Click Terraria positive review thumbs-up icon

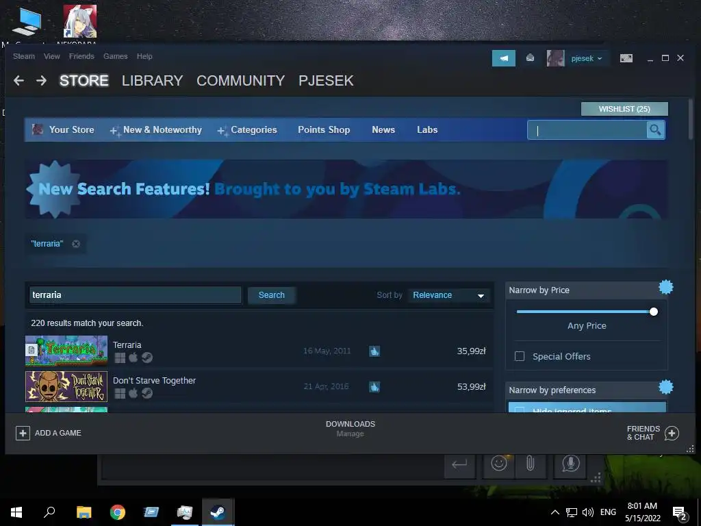pos(374,351)
